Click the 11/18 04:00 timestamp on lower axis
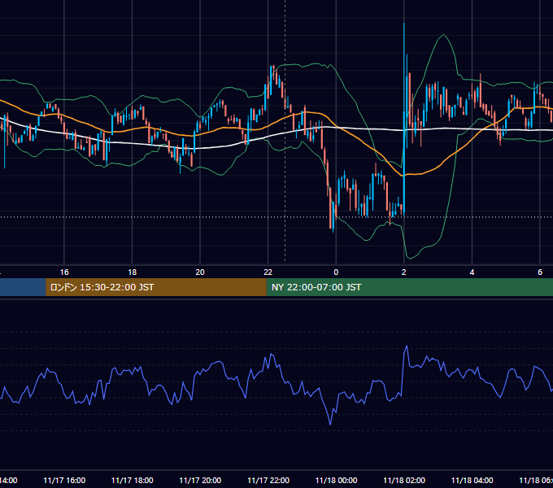Viewport: 553px width, 488px height. tap(472, 480)
